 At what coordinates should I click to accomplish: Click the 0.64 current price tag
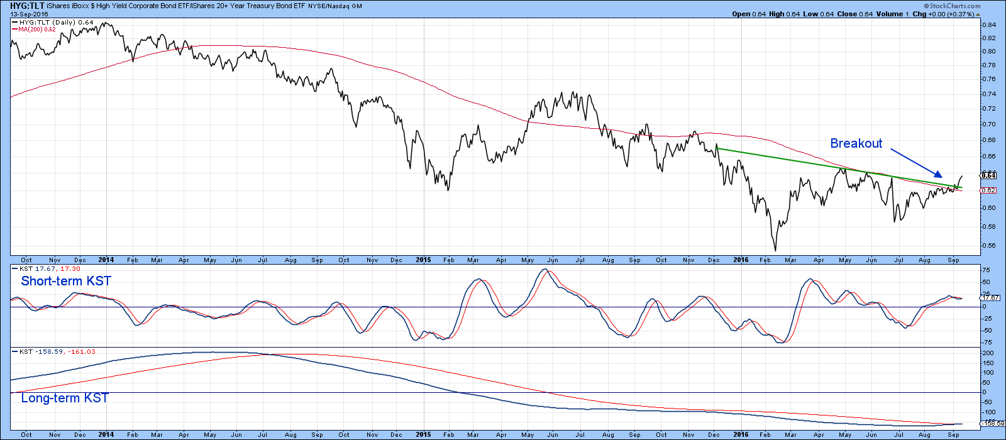click(x=988, y=176)
